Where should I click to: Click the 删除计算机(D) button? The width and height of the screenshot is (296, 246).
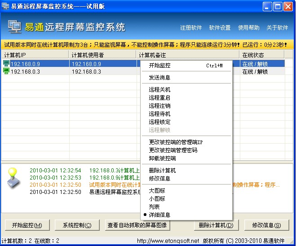[216, 225]
